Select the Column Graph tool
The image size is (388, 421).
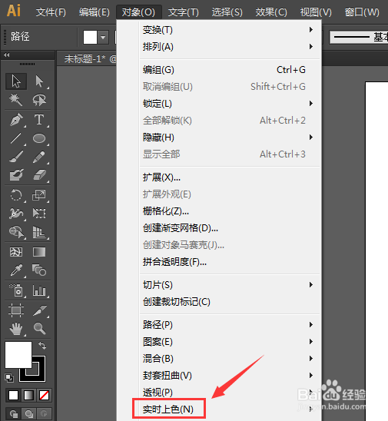[x=39, y=290]
